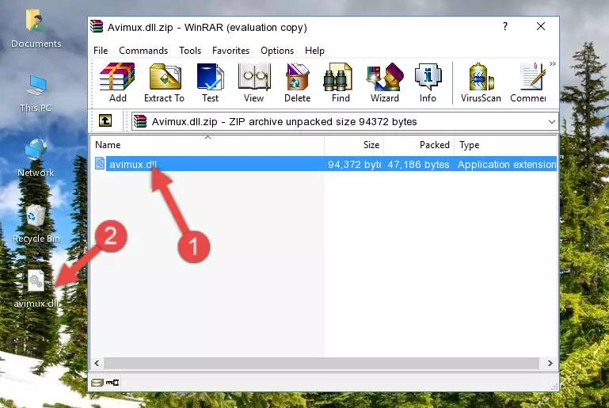Sort list by Type column
609x408 pixels.
tap(506, 145)
